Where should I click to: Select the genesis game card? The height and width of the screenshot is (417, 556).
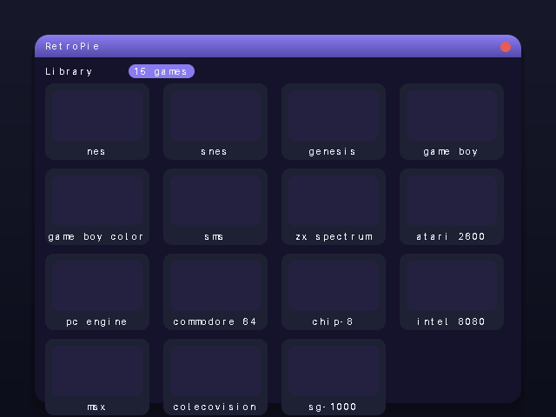(x=334, y=122)
